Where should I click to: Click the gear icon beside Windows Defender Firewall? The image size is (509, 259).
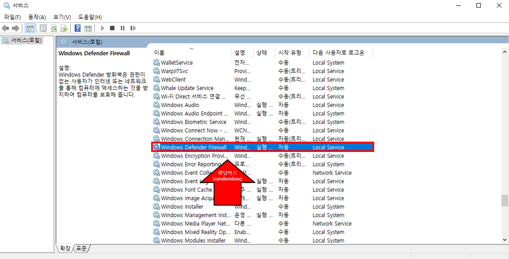tap(156, 147)
